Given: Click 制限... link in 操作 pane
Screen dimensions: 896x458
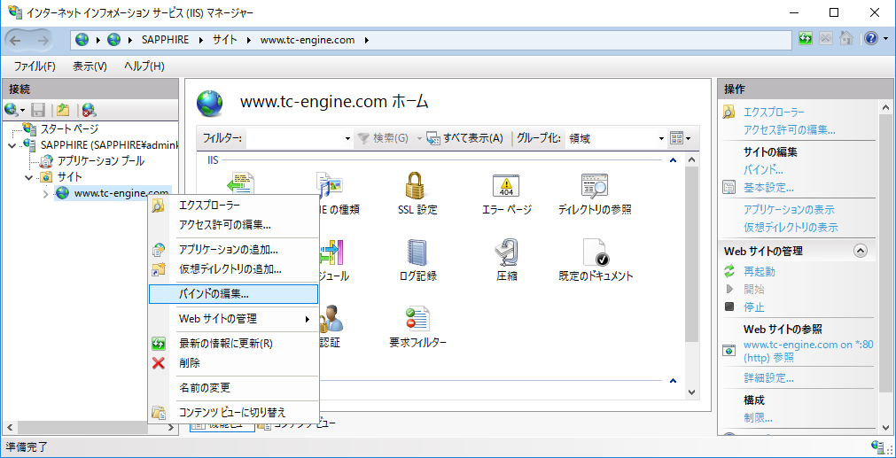Looking at the screenshot, I should (x=758, y=417).
